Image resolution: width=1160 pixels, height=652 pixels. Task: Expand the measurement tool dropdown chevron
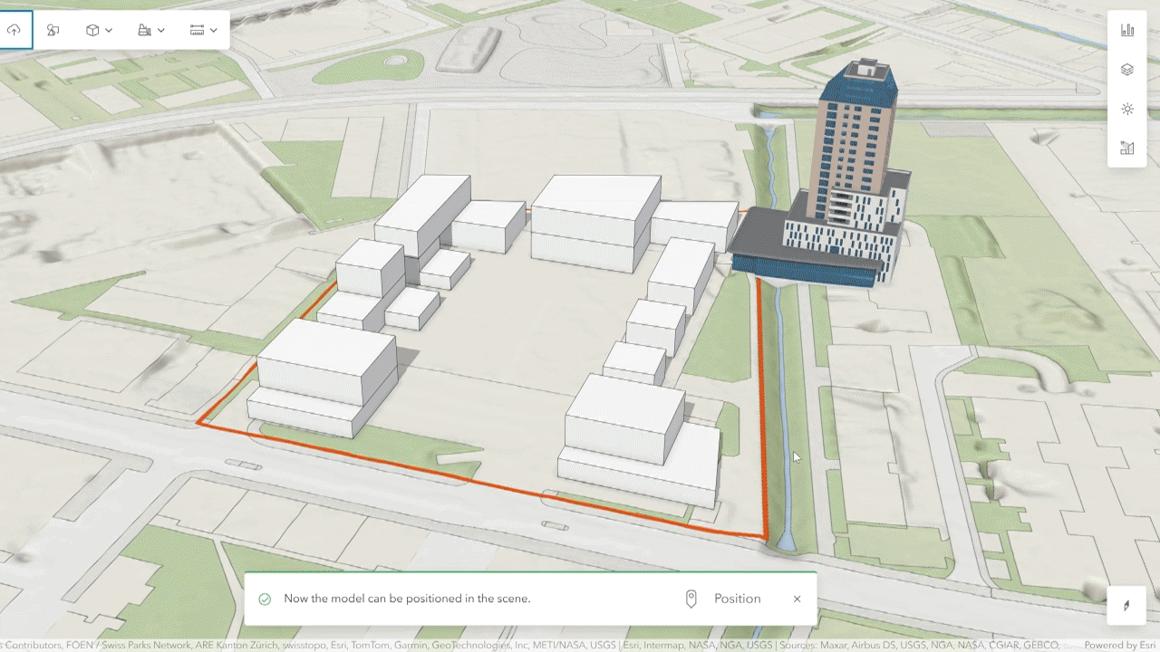[214, 30]
